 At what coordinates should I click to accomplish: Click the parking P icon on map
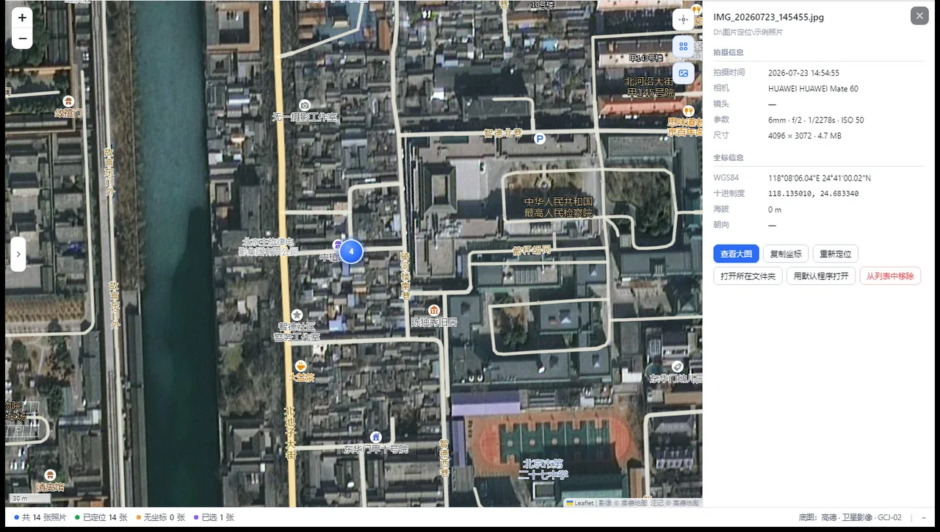tap(540, 138)
